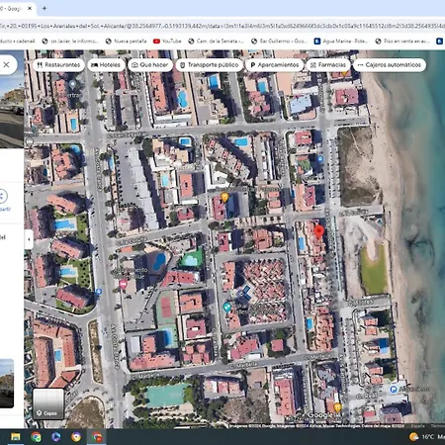Open the yellow Chrome taskbar icon

click(x=76, y=437)
